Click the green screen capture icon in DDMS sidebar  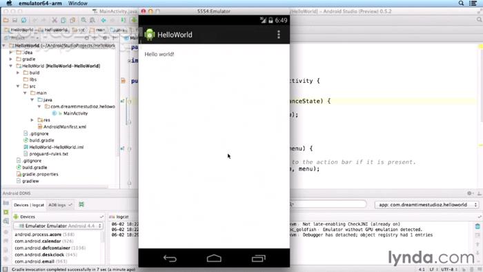click(6, 212)
